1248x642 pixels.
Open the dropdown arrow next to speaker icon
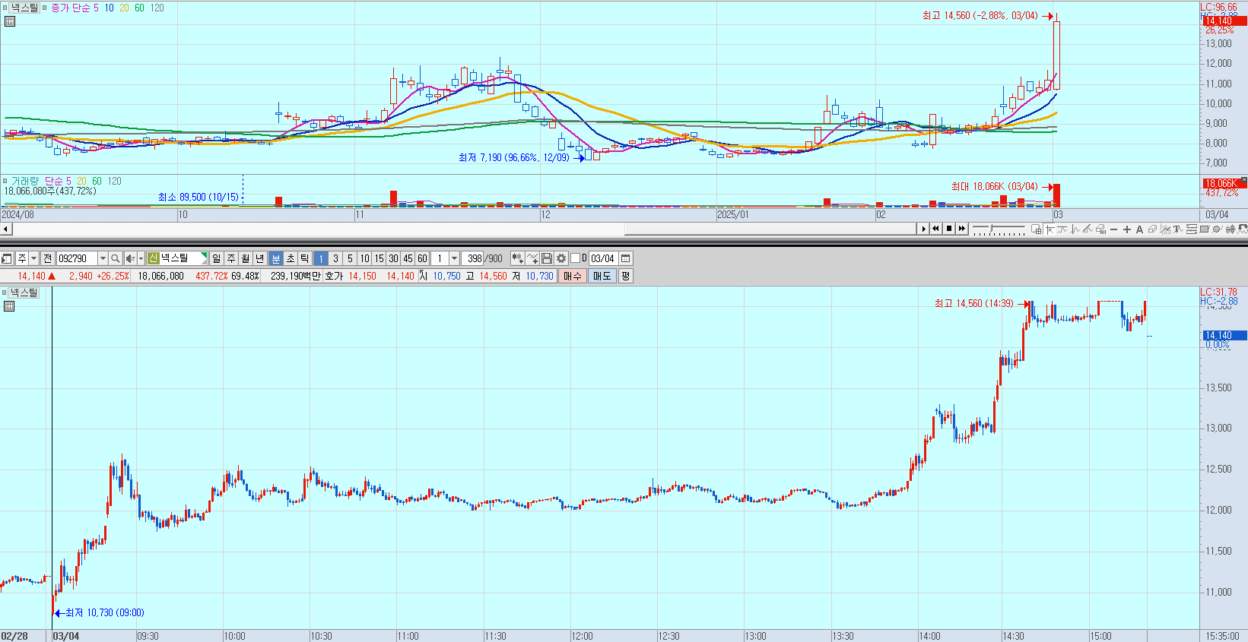point(141,258)
